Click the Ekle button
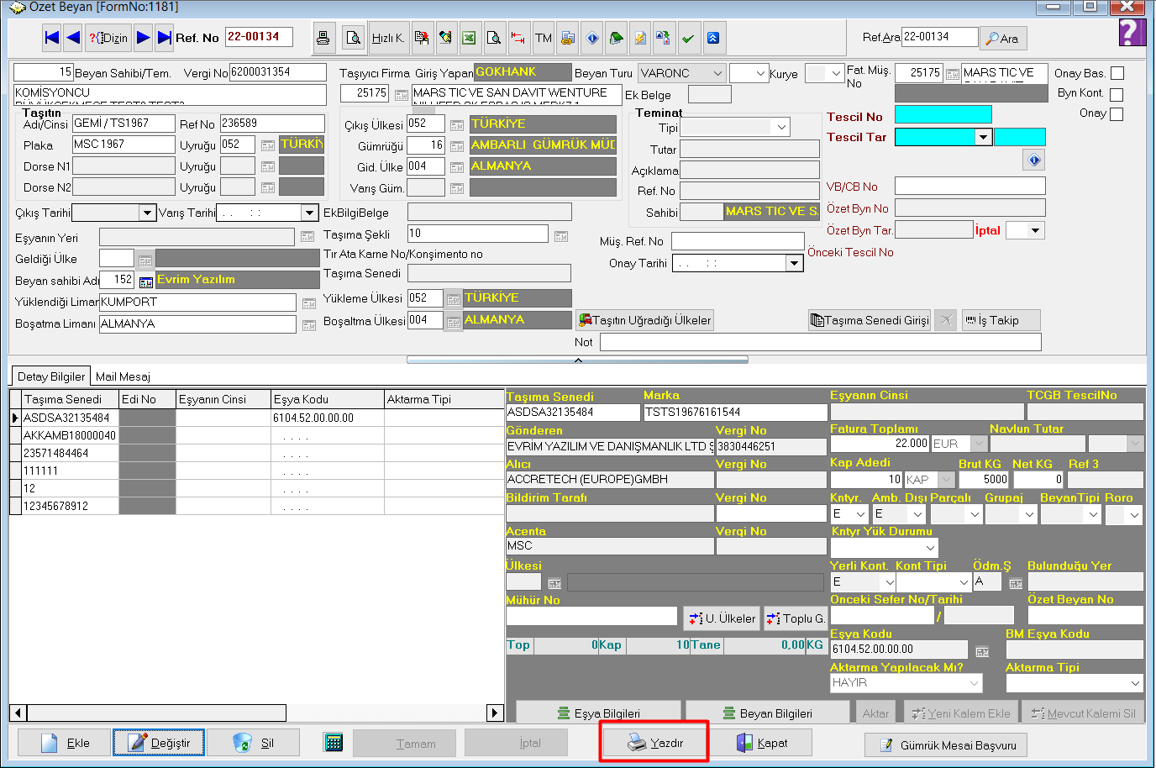The image size is (1156, 768). (66, 743)
